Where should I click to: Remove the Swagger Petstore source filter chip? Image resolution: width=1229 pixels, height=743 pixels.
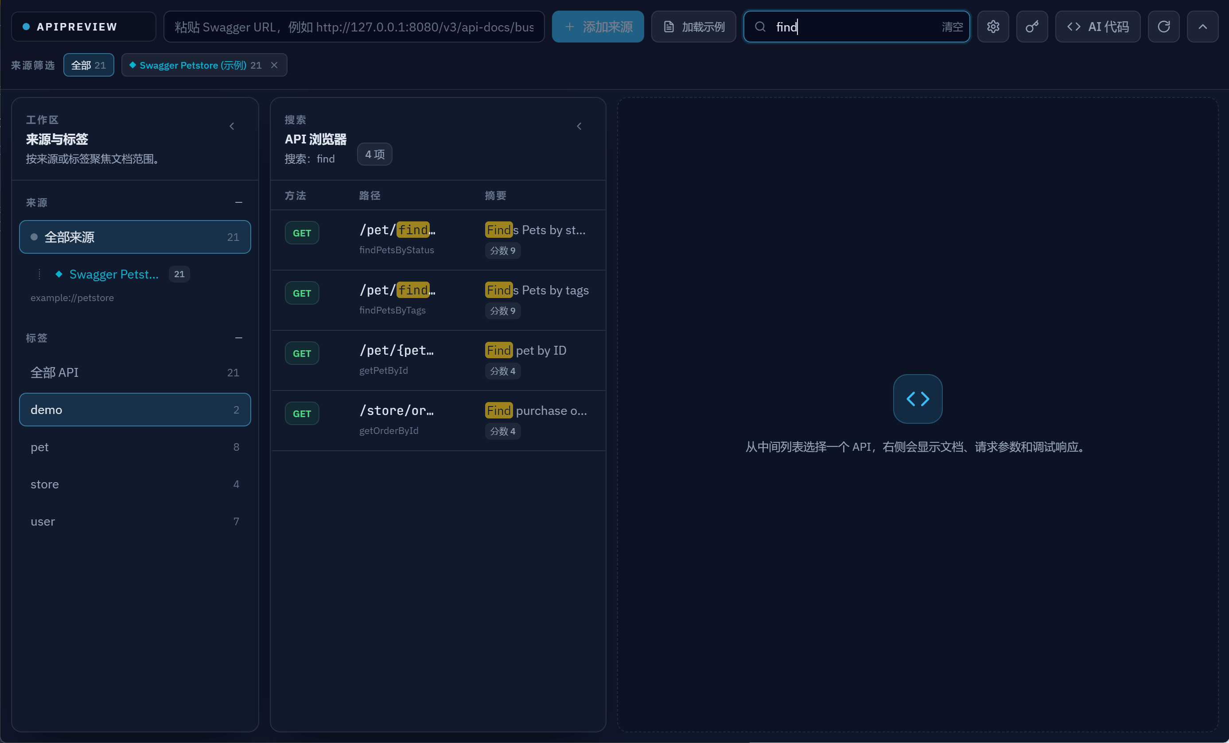(x=274, y=66)
